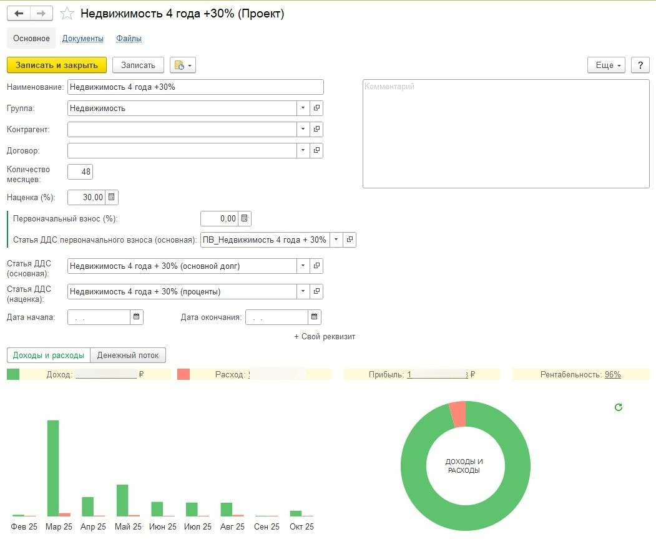Viewport: 656px width, 552px height.
Task: Open the Группа linked item form icon
Action: coord(316,108)
